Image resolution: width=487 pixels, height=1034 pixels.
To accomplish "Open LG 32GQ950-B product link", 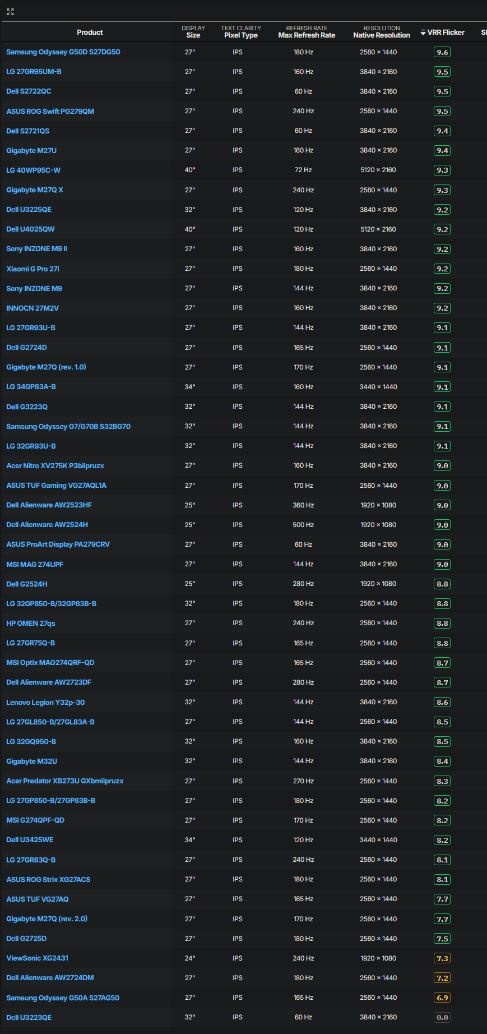I will click(x=31, y=741).
